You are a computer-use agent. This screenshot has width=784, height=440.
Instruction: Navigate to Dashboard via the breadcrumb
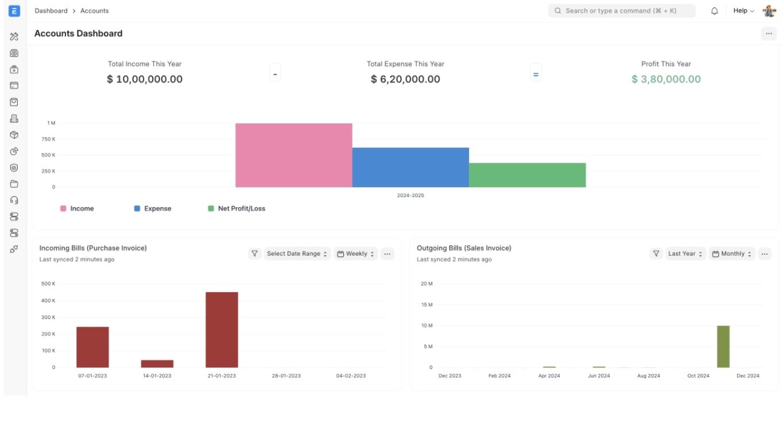[x=51, y=10]
